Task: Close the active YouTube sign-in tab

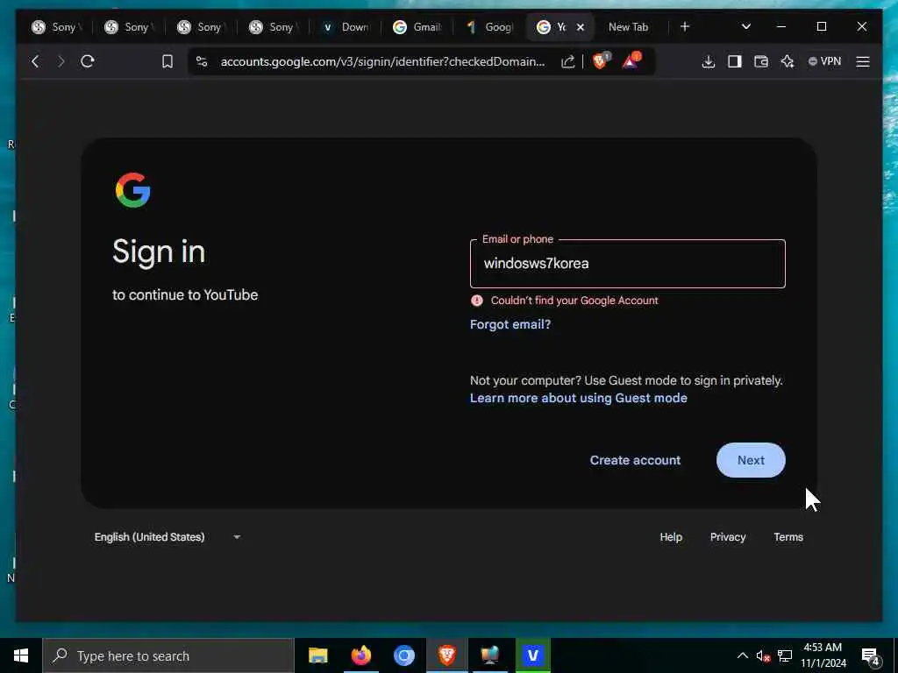Action: tap(581, 27)
